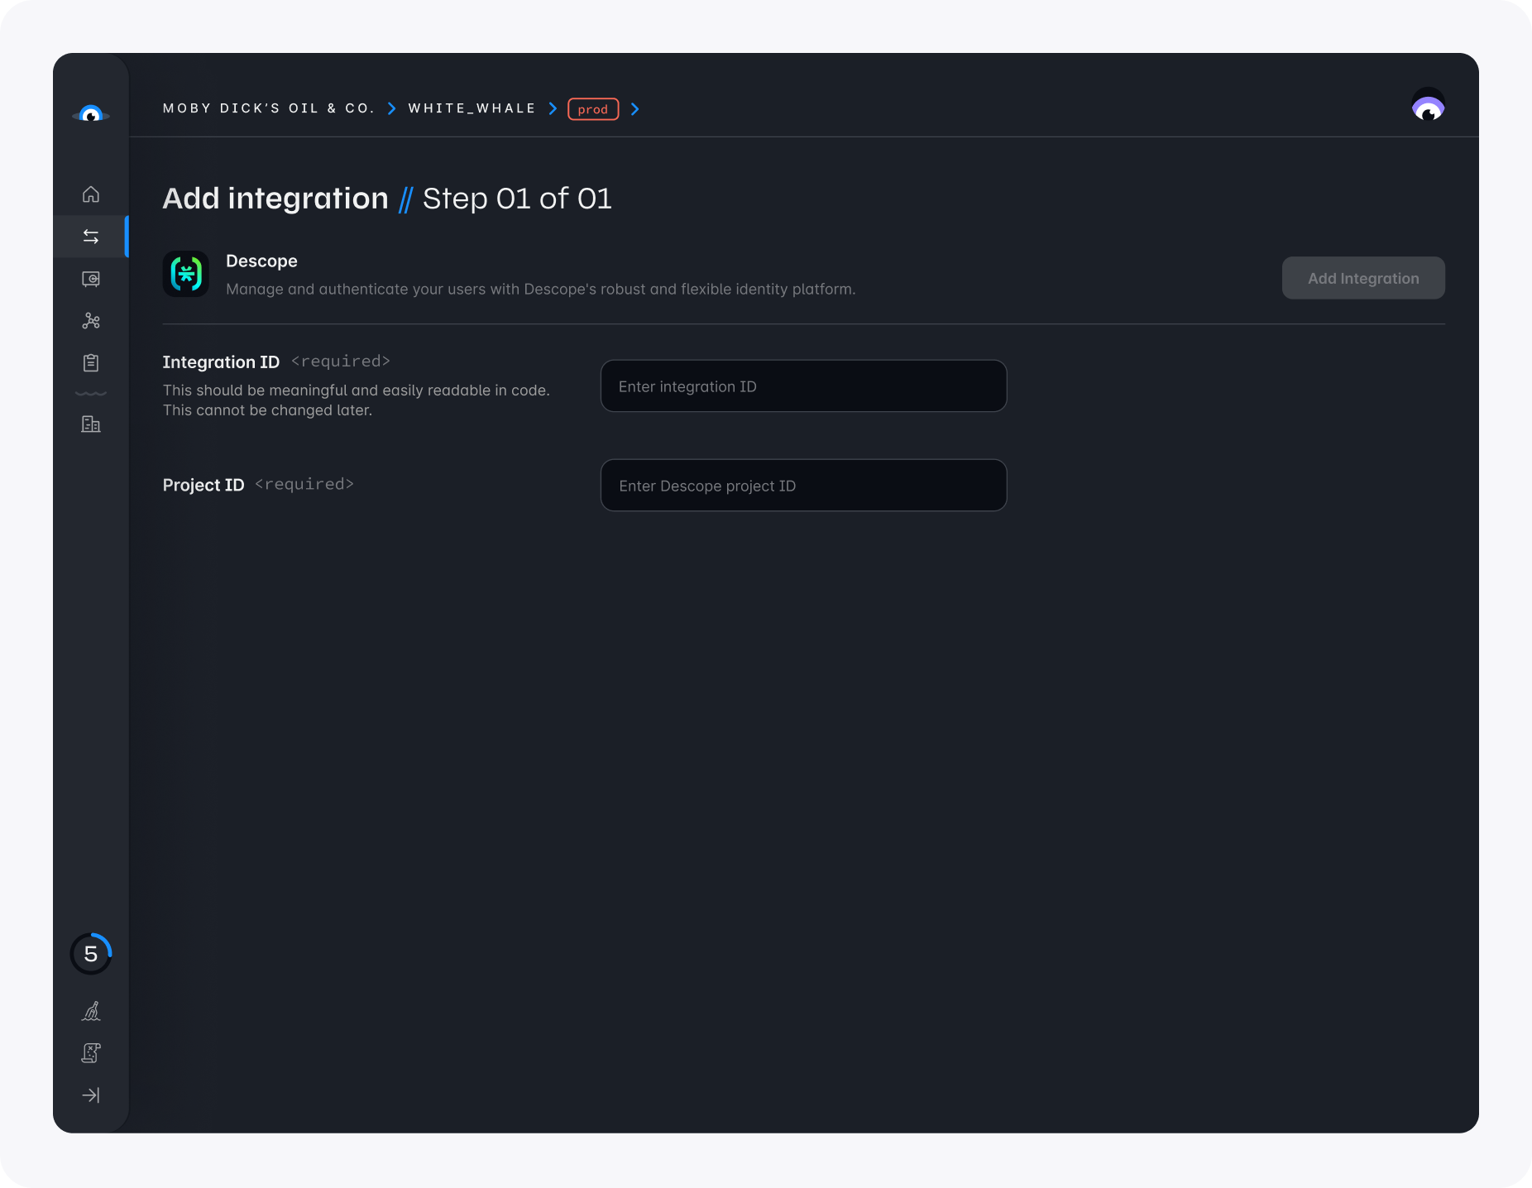Open the certificate-style sidebar icon
Viewport: 1532px width, 1188px height.
[x=91, y=279]
